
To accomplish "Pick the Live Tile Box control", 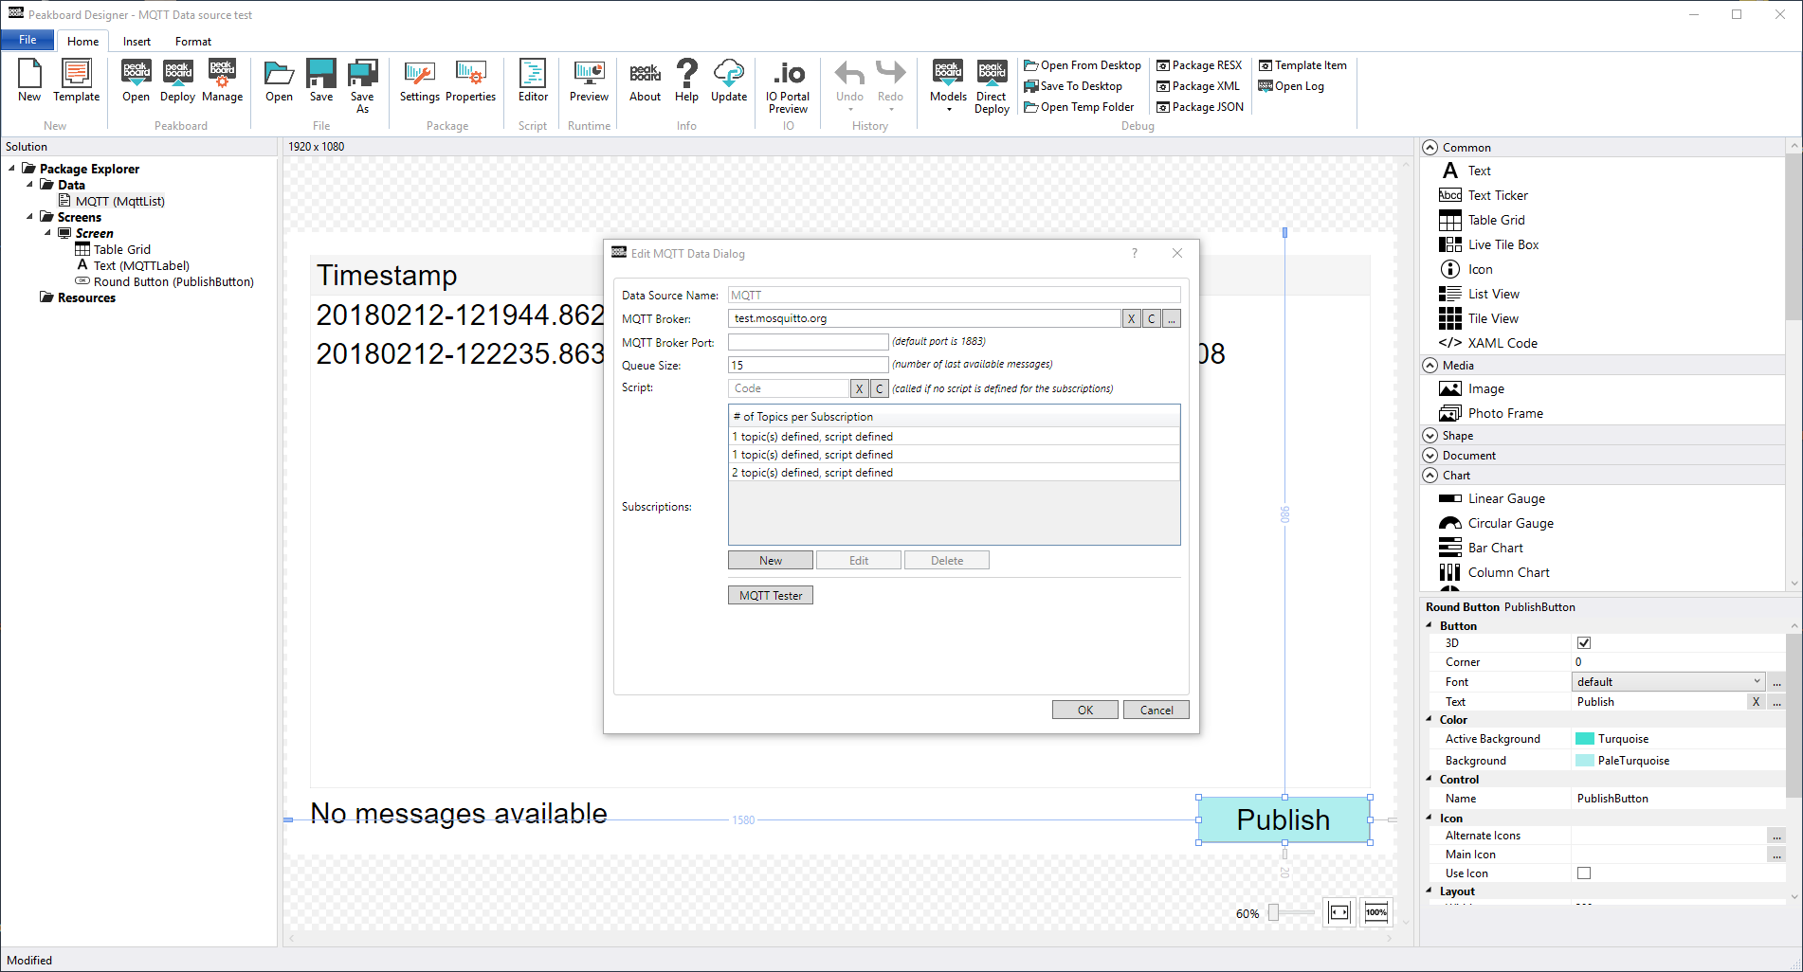I will tap(1502, 244).
